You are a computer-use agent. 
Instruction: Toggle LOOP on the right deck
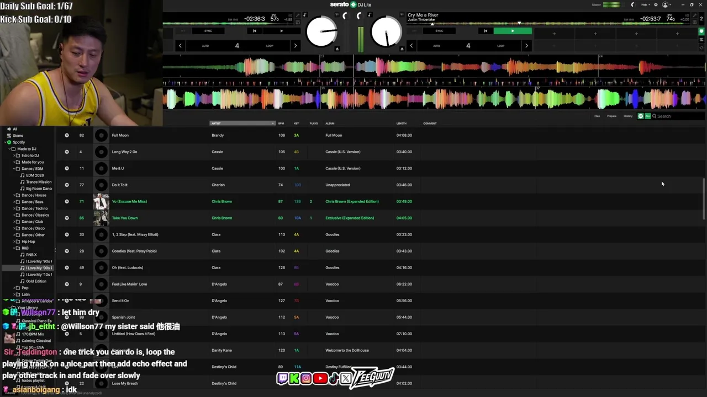(500, 46)
